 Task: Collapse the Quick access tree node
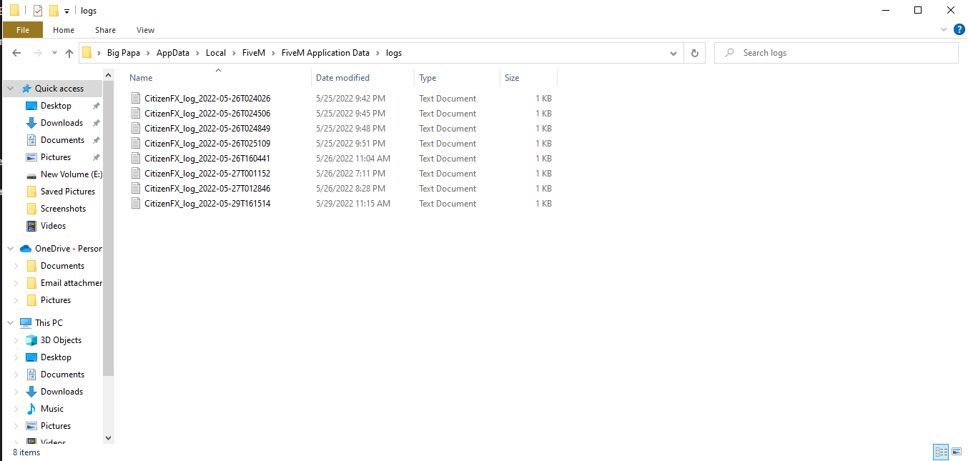click(11, 89)
